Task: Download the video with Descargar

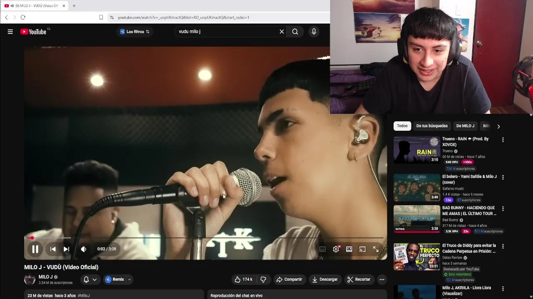Action: 325,279
